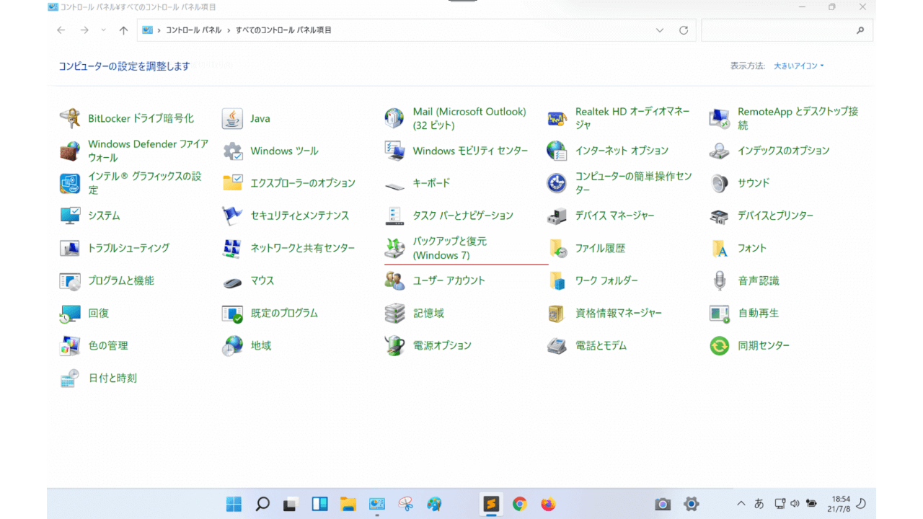The image size is (923, 519).
Task: Open the 日付と時刻 icon
Action: pyautogui.click(x=70, y=378)
